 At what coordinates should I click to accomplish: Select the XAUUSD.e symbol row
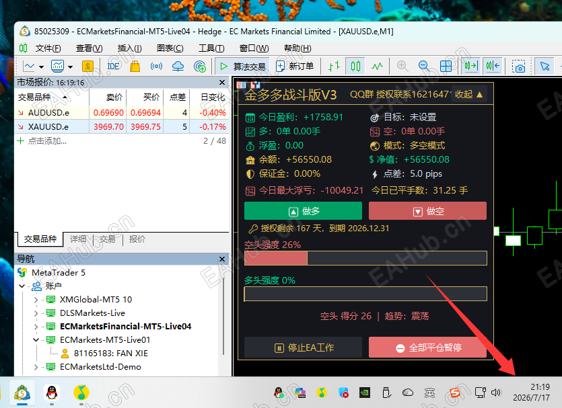pos(122,126)
